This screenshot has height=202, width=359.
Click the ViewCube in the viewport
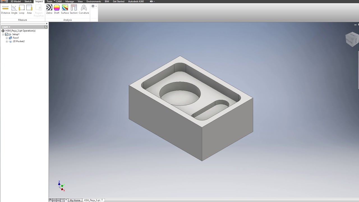pyautogui.click(x=352, y=39)
